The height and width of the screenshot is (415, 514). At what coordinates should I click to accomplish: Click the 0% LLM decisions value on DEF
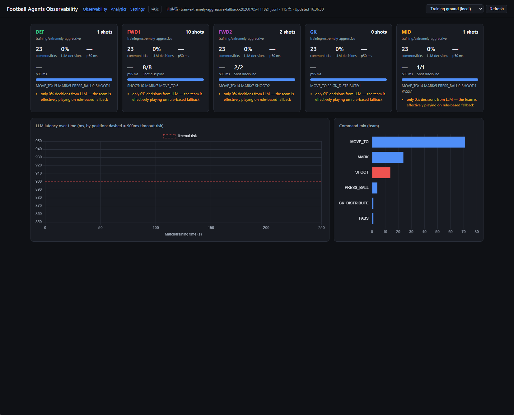point(65,49)
